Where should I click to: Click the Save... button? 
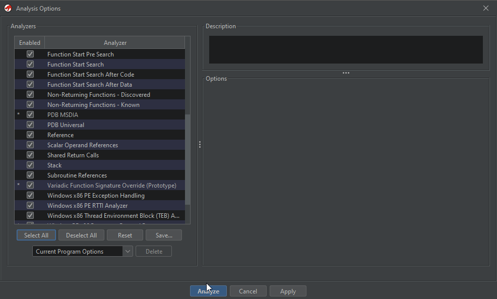(164, 235)
